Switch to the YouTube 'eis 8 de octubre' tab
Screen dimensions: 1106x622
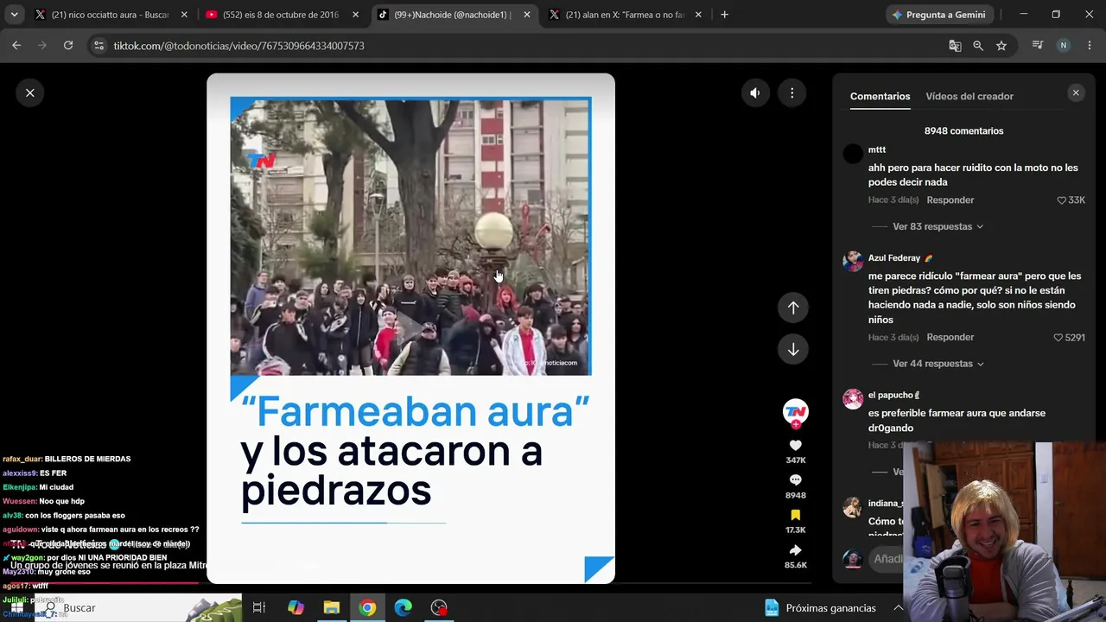point(281,15)
